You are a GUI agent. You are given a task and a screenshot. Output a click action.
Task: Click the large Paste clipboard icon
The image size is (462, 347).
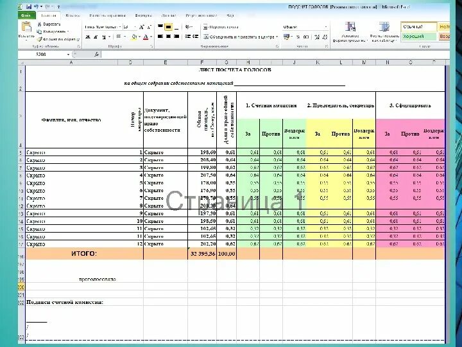coord(26,27)
